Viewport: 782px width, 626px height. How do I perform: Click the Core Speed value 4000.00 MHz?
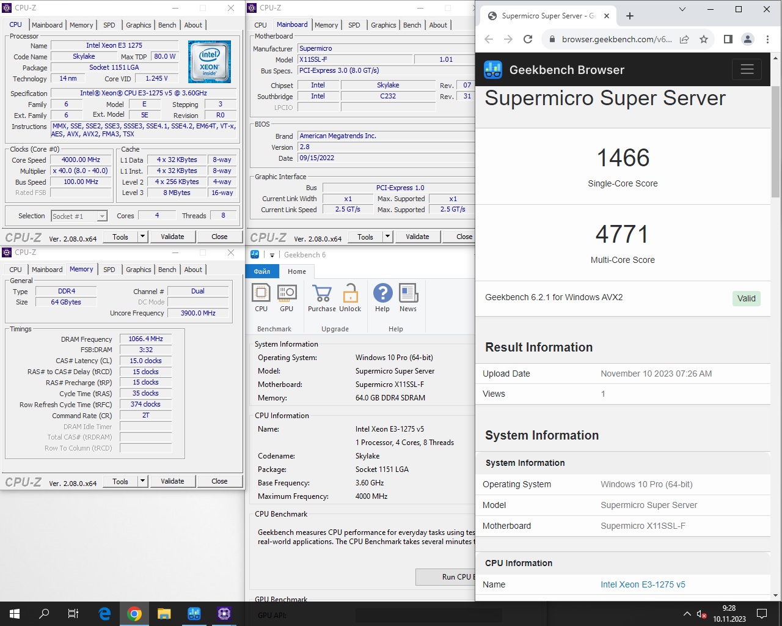[81, 160]
